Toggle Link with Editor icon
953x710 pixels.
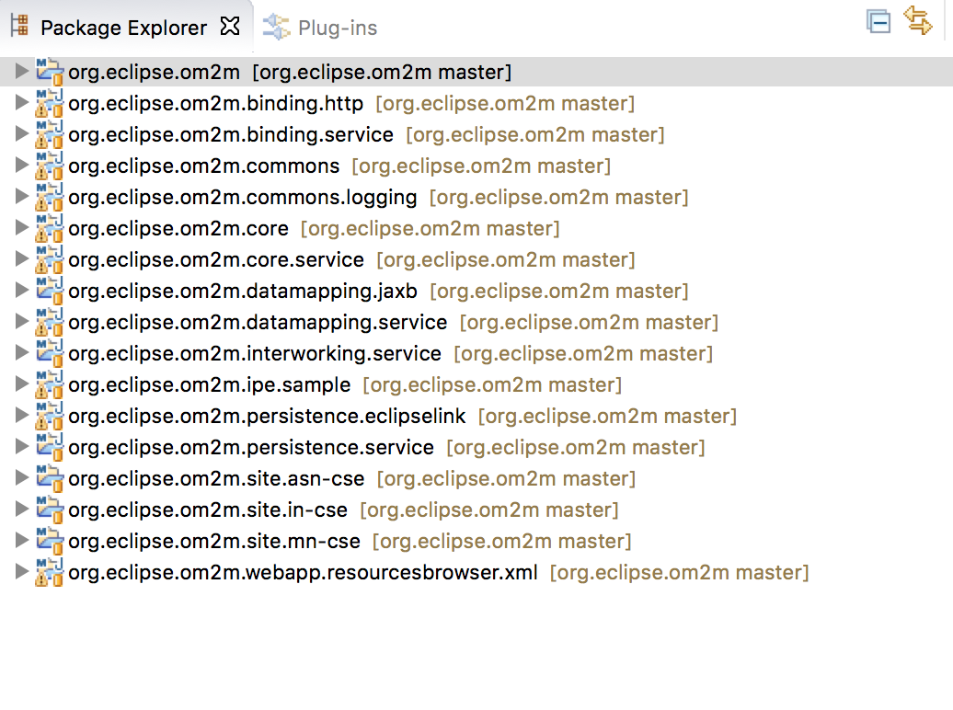click(918, 20)
